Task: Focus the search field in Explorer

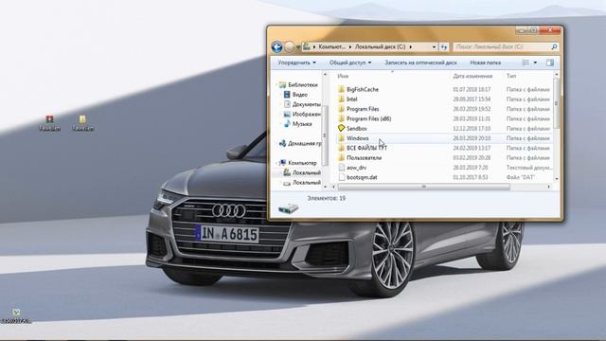Action: (x=501, y=46)
